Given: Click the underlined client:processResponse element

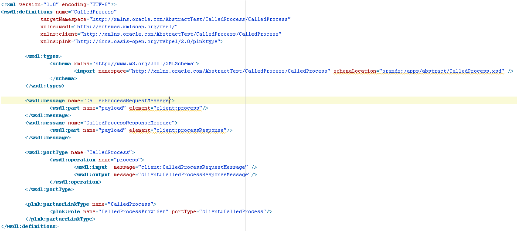Looking at the screenshot, I should click(178, 131).
